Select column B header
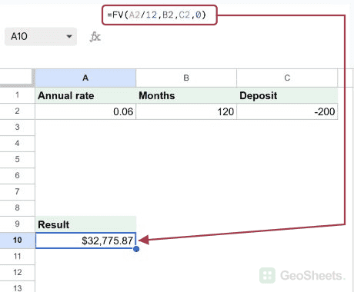Image resolution: width=354 pixels, height=292 pixels. tap(186, 78)
